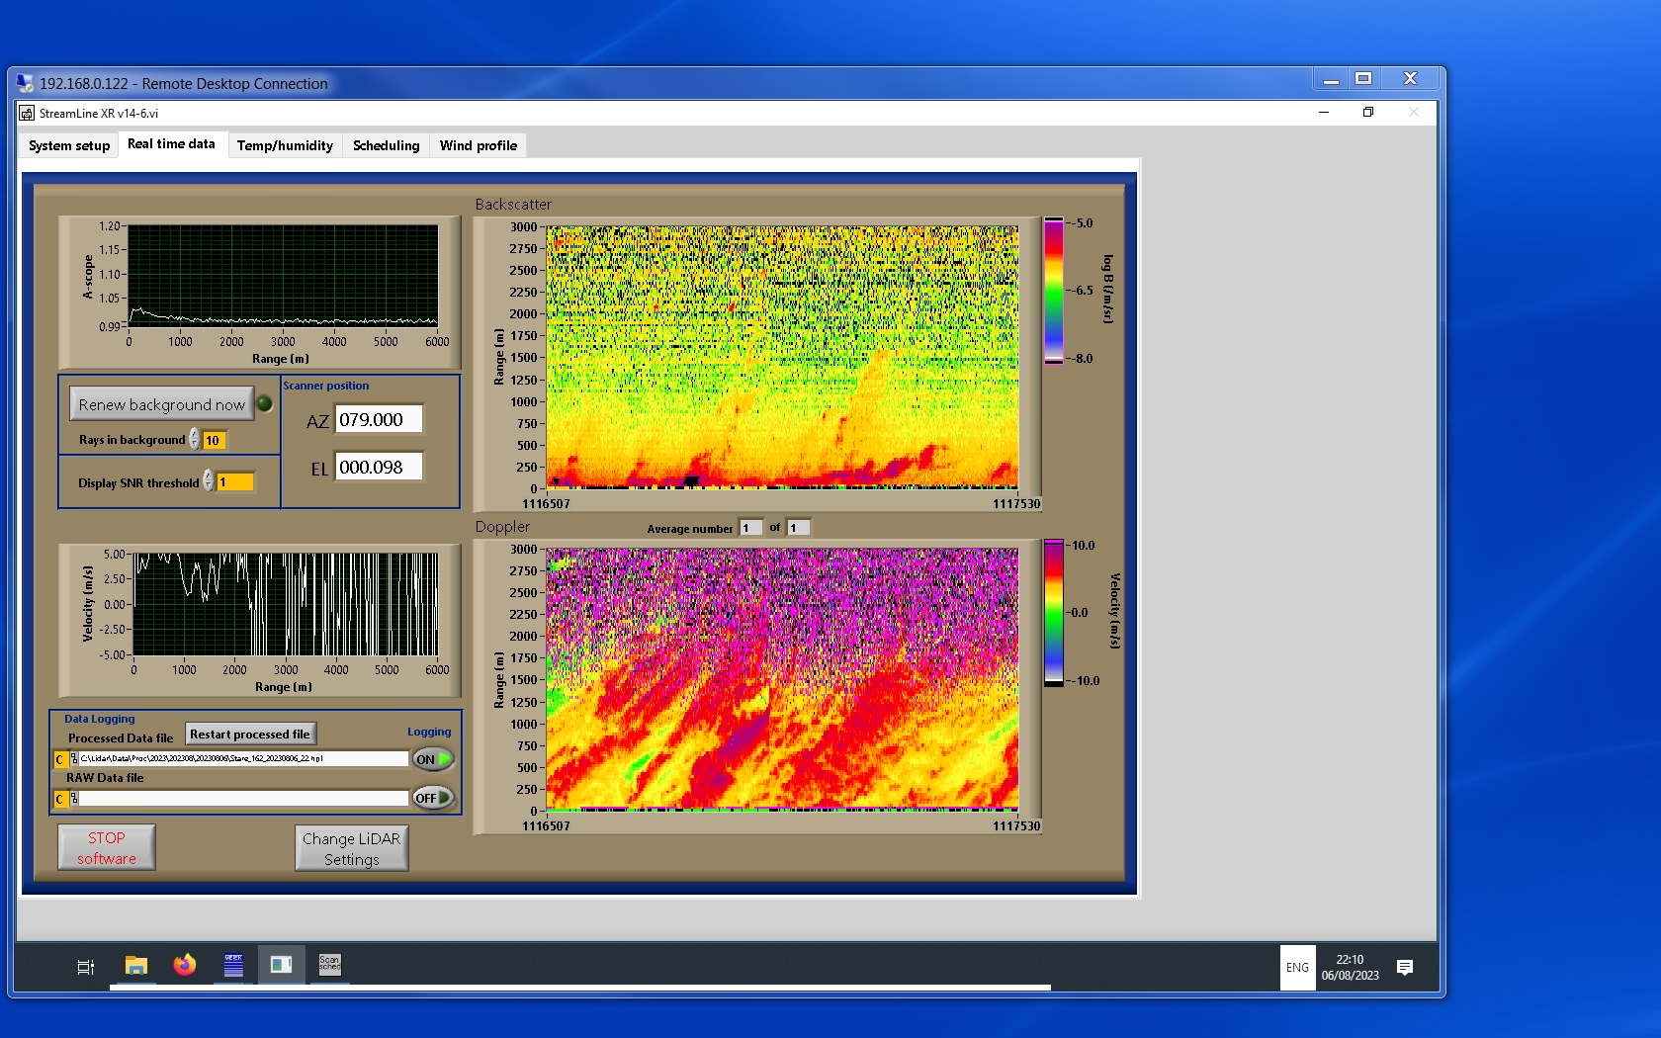Click the green background renewal indicator LED
This screenshot has height=1038, width=1661.
[265, 403]
